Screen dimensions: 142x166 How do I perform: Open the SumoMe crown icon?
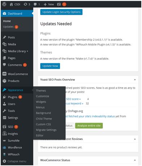coord(4,141)
